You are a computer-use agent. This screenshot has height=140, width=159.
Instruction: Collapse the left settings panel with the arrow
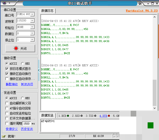[x=39, y=70]
